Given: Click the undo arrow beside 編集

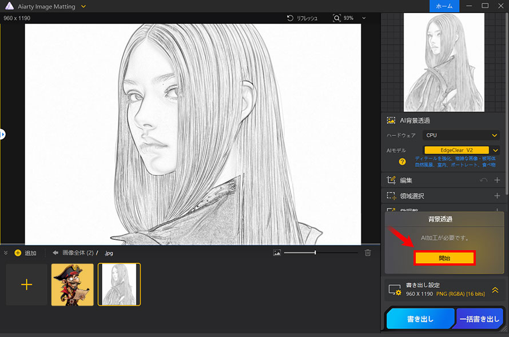Looking at the screenshot, I should 484,180.
